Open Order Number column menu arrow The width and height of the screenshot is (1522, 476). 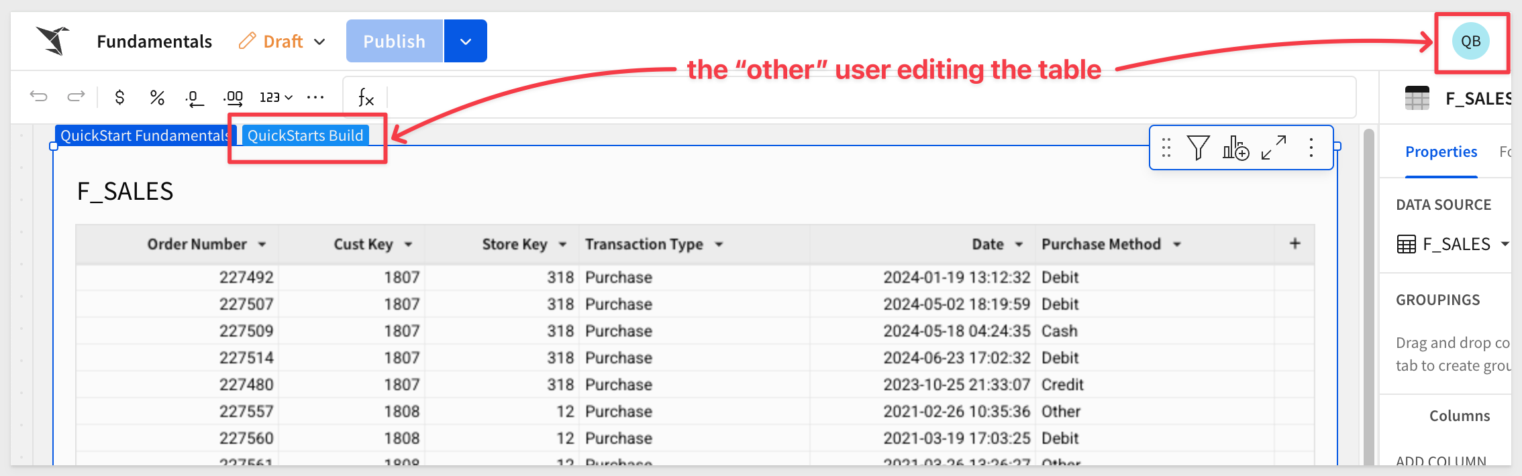pos(262,245)
